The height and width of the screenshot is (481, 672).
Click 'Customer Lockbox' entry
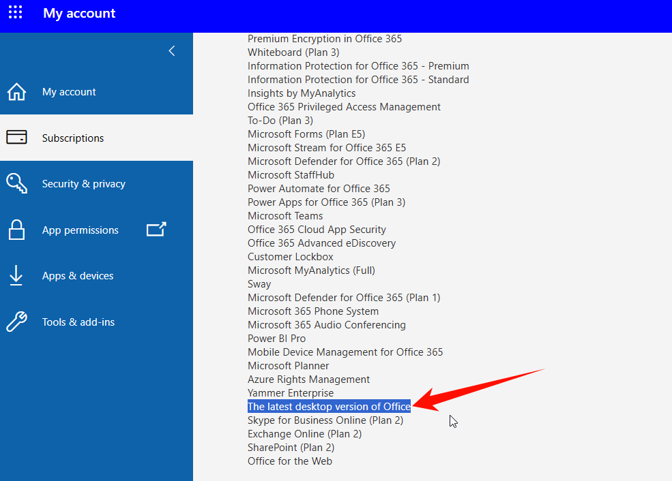pyautogui.click(x=290, y=257)
